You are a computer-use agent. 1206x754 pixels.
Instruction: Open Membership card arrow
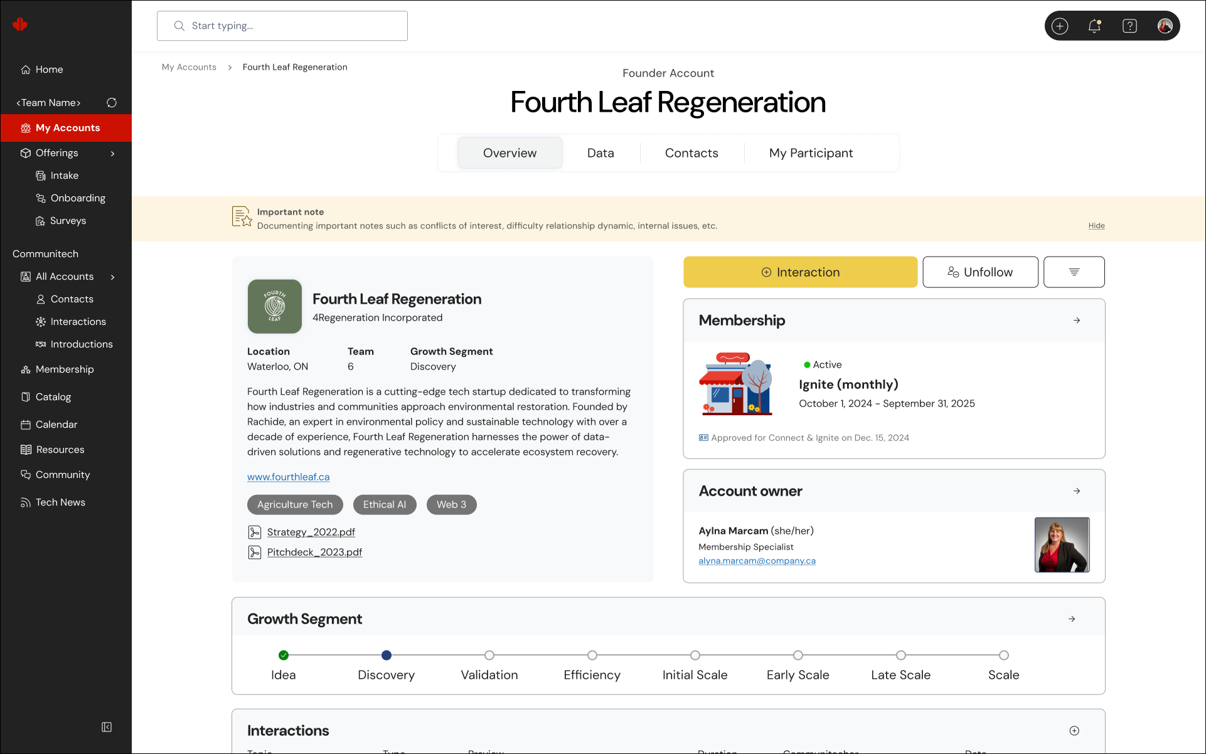(x=1077, y=321)
